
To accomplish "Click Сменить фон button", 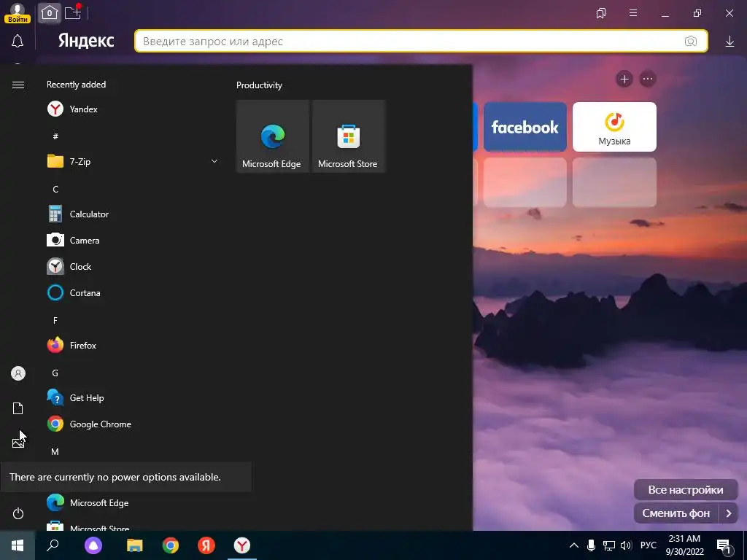I will pyautogui.click(x=676, y=513).
